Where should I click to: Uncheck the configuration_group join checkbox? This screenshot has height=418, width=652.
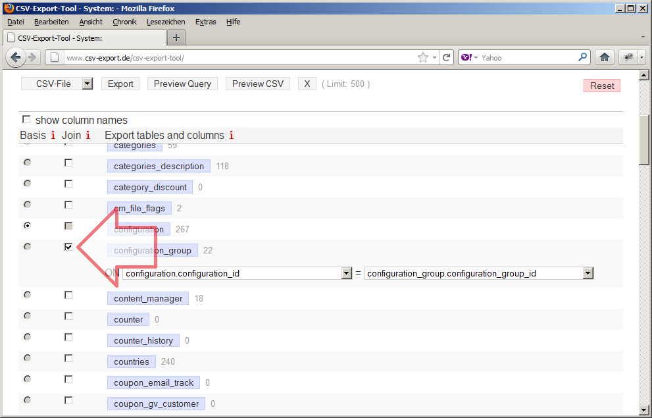(68, 247)
